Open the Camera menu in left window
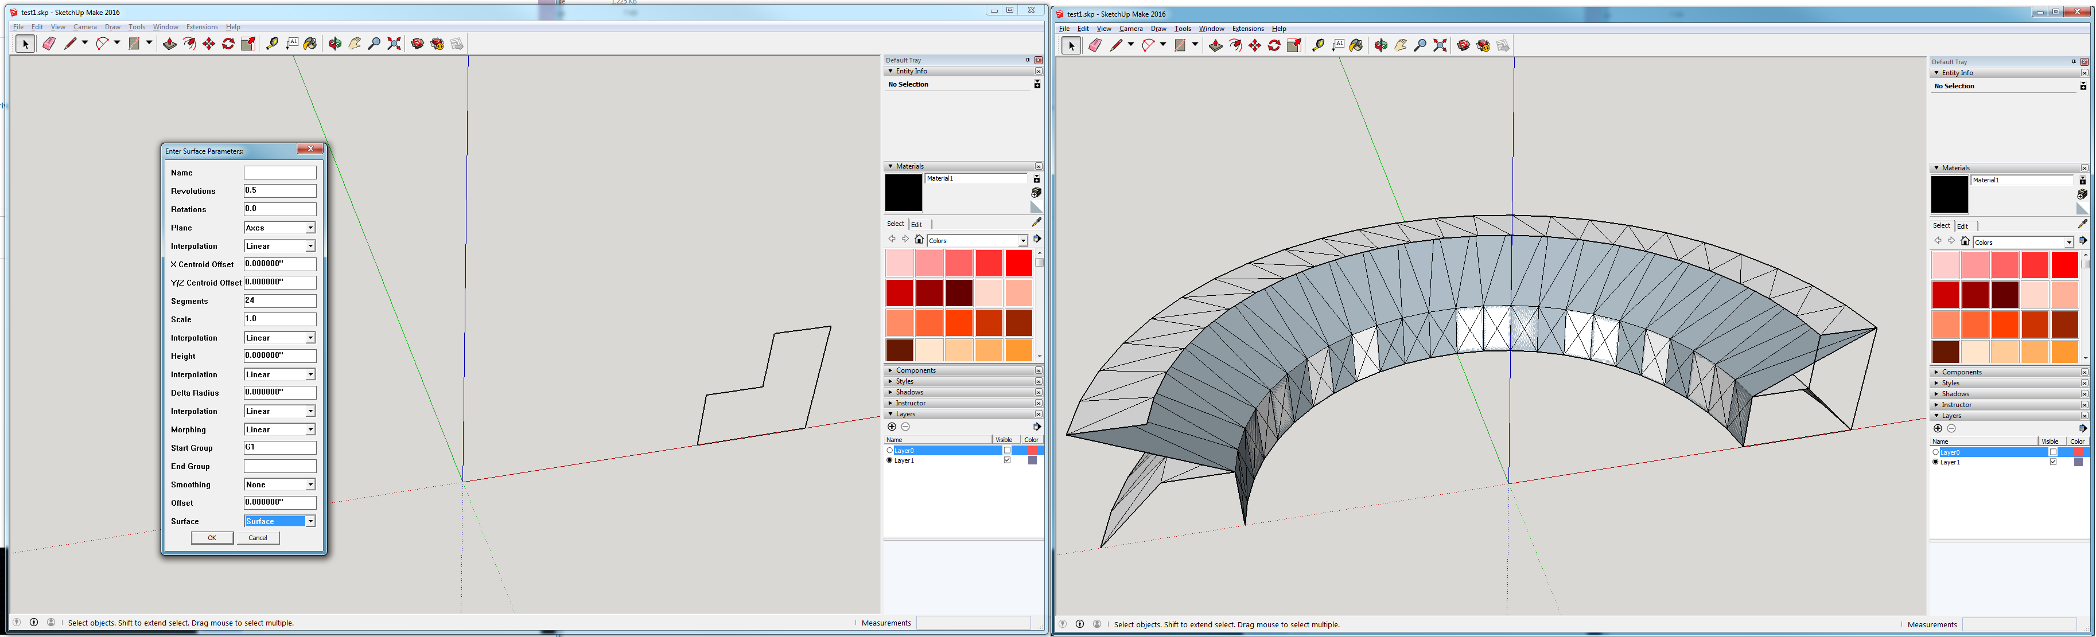Viewport: 2096px width, 637px height. coord(84,27)
